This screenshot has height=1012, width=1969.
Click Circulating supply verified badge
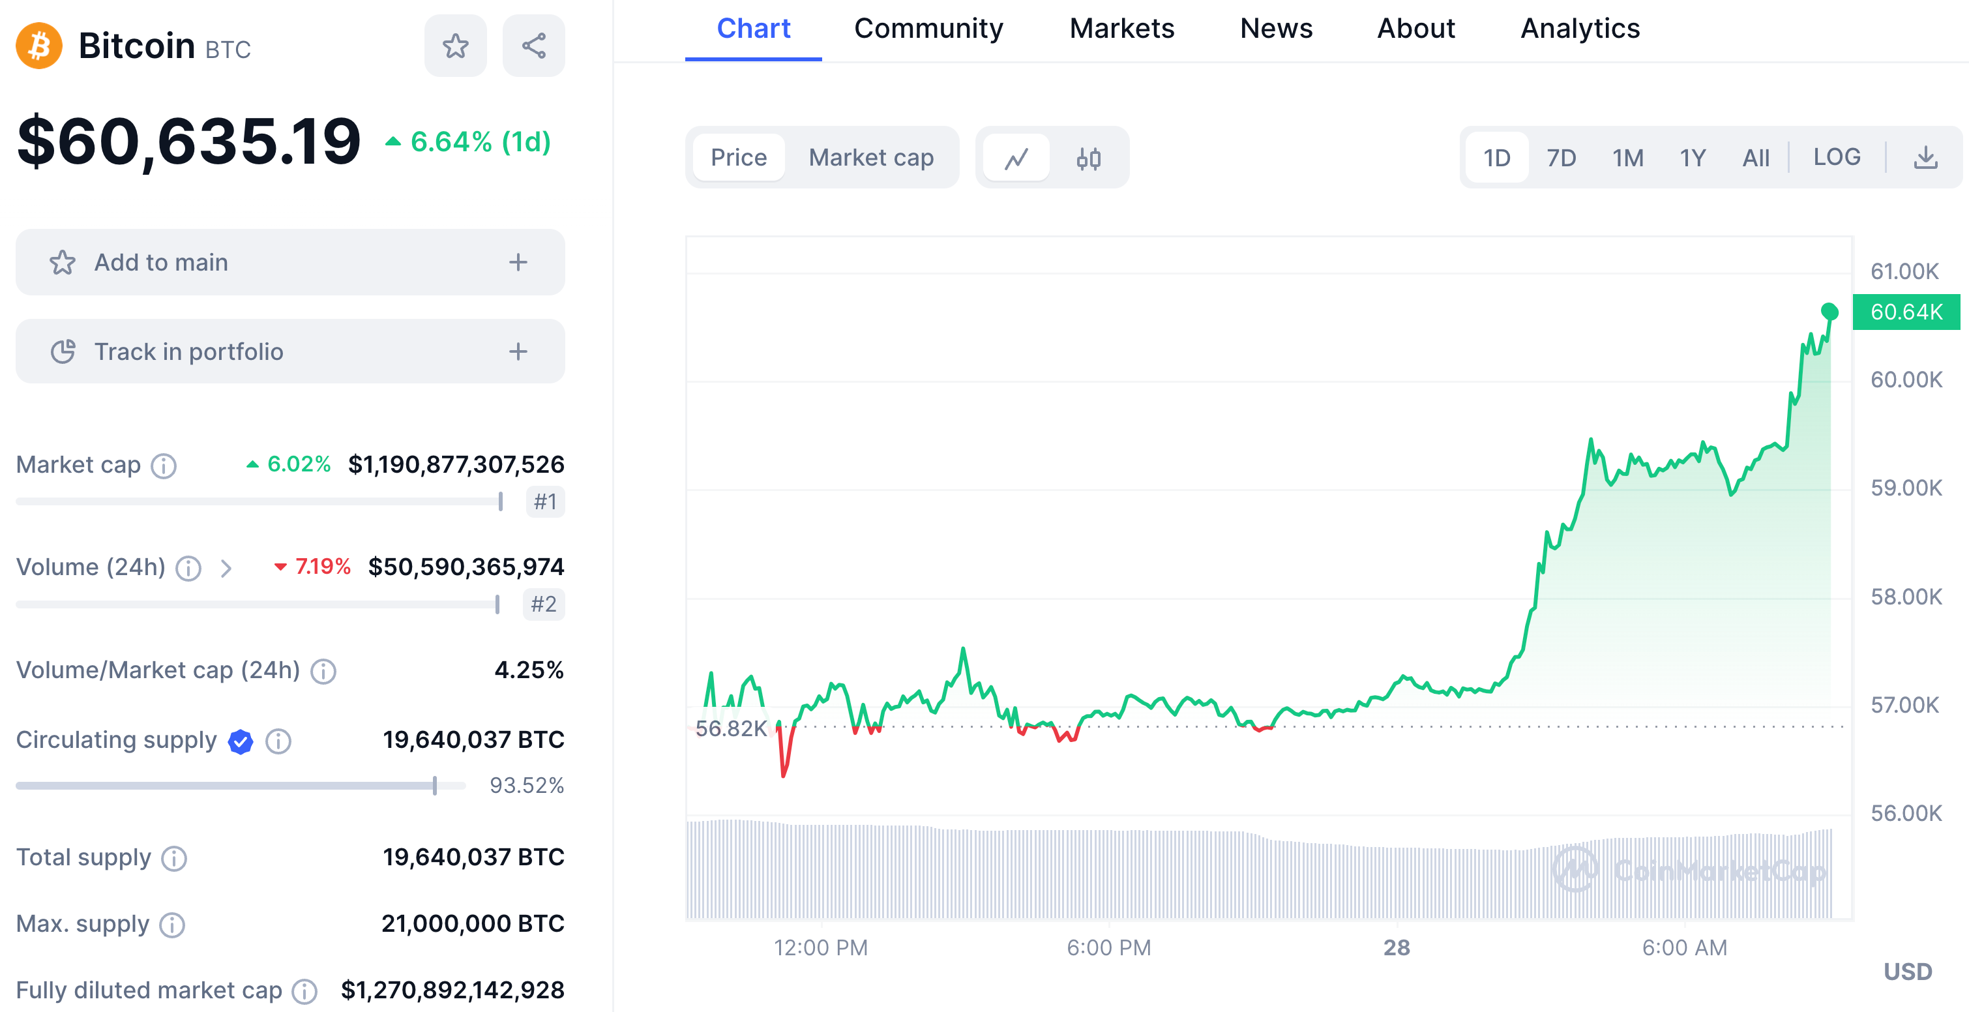[241, 741]
